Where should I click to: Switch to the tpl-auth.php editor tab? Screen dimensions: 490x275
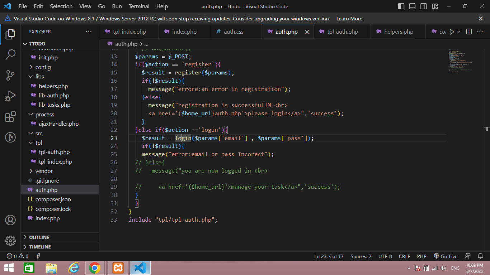point(342,32)
